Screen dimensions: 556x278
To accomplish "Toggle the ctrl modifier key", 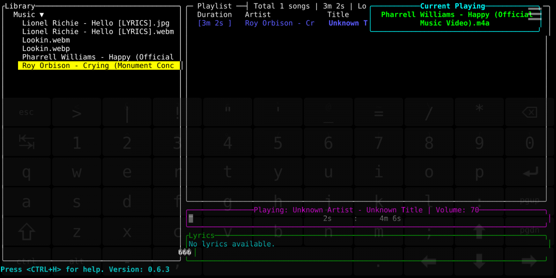I will click(x=26, y=262).
